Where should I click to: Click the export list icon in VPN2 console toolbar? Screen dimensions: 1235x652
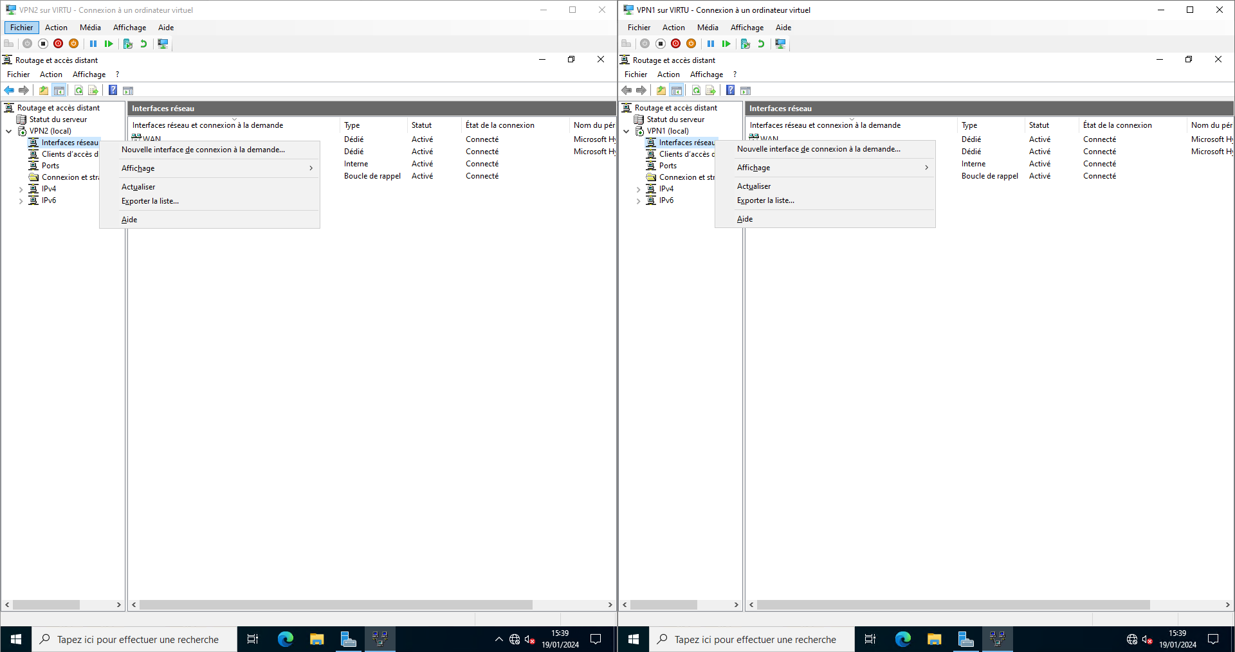(x=93, y=91)
